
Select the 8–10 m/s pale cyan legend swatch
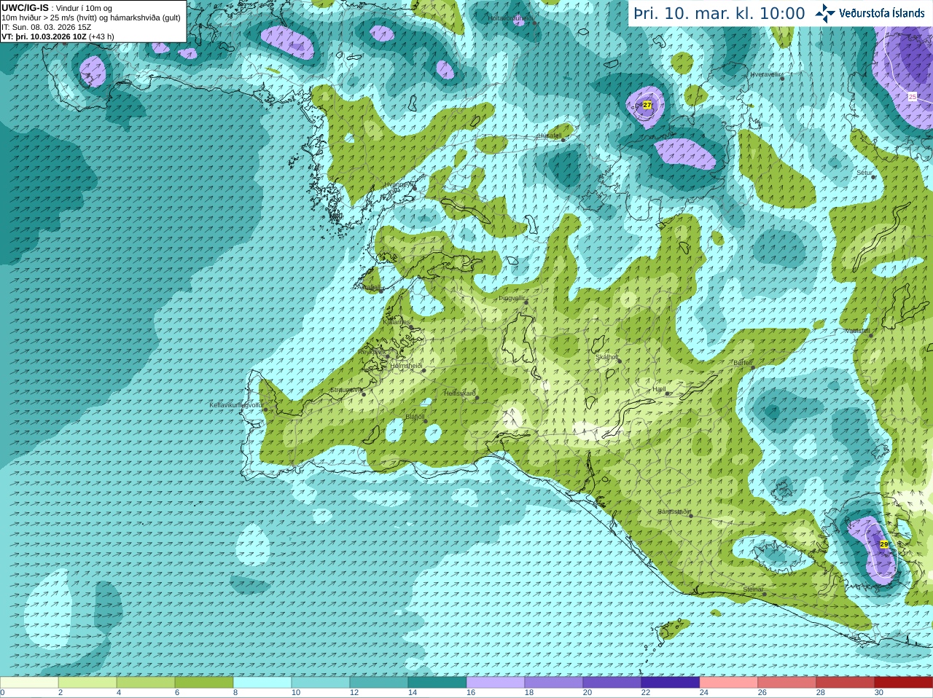click(262, 683)
